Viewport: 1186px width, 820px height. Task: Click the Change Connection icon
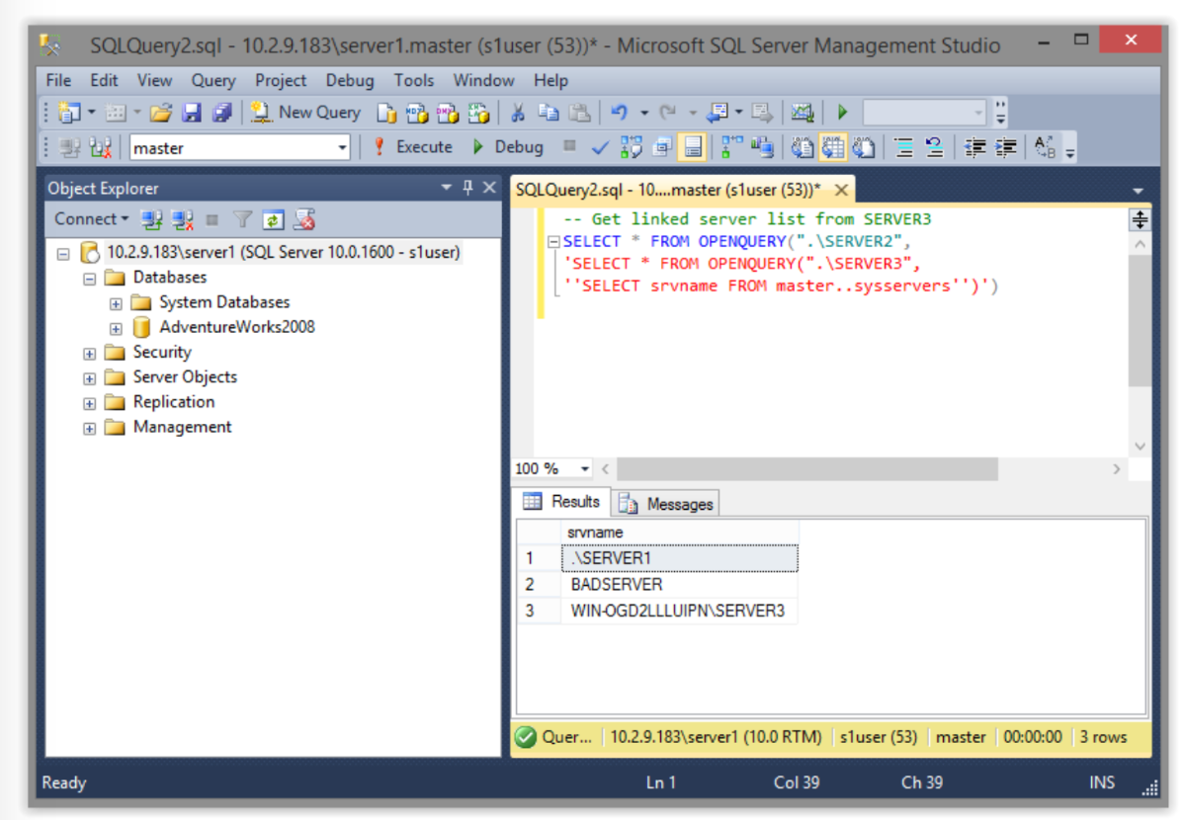click(100, 148)
